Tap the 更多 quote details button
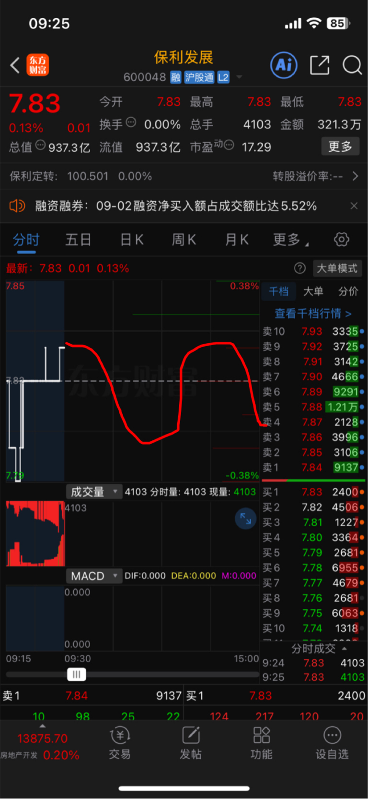The width and height of the screenshot is (368, 799). pyautogui.click(x=340, y=146)
